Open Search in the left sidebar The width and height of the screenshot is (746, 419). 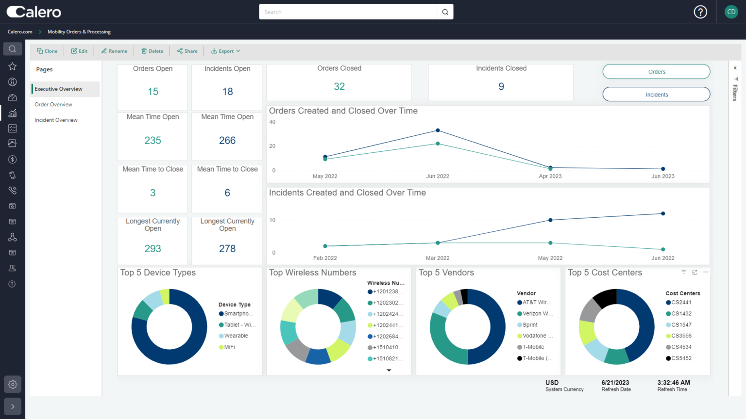click(x=12, y=48)
